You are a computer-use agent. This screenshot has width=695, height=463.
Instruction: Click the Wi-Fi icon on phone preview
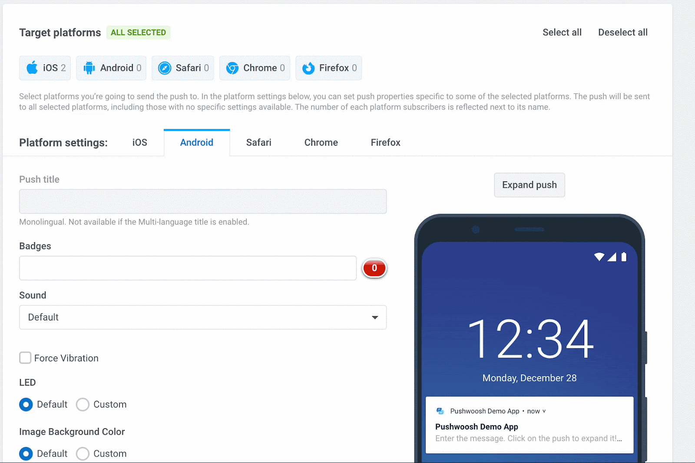pyautogui.click(x=599, y=257)
